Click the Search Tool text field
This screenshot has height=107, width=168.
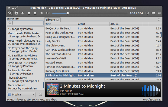[x=25, y=23]
